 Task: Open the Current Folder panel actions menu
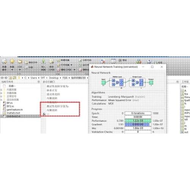[x=39, y=82]
